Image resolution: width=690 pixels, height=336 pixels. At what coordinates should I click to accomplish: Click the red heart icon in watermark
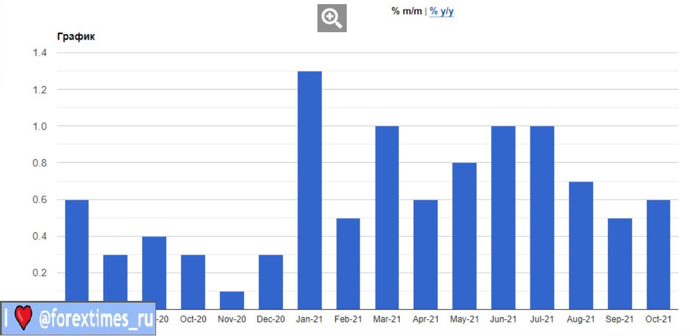[x=23, y=319]
